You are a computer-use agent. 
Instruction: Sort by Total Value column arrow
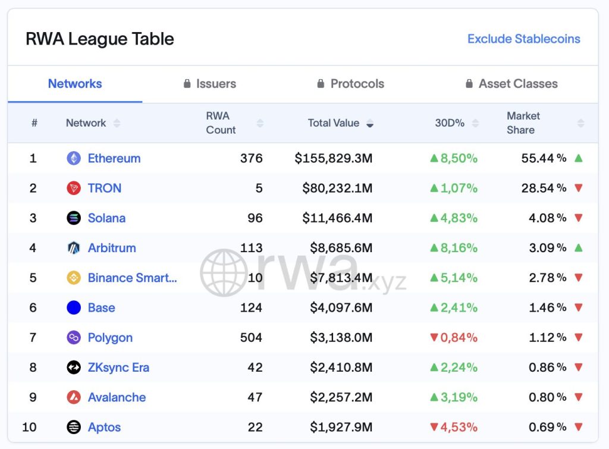coord(370,123)
